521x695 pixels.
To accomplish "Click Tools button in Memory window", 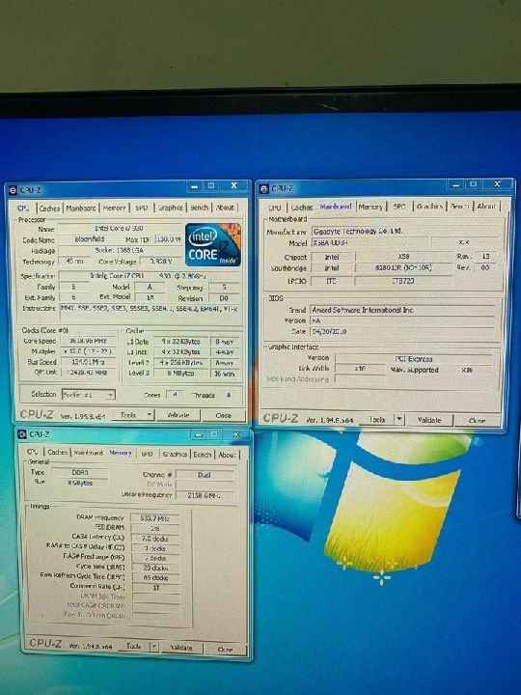I will coord(133,647).
